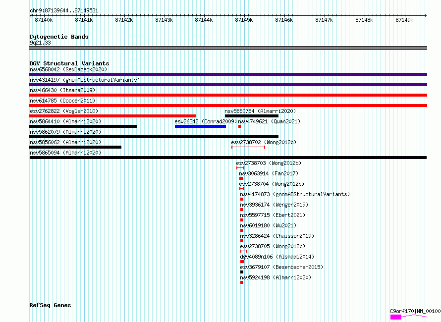Click the red nsv3286424 marker
441x322 pixels.
(242, 241)
